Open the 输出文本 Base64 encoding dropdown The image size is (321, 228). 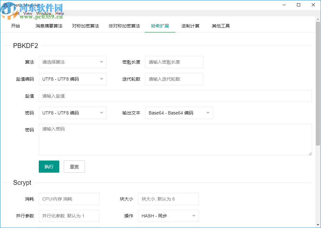pyautogui.click(x=179, y=113)
